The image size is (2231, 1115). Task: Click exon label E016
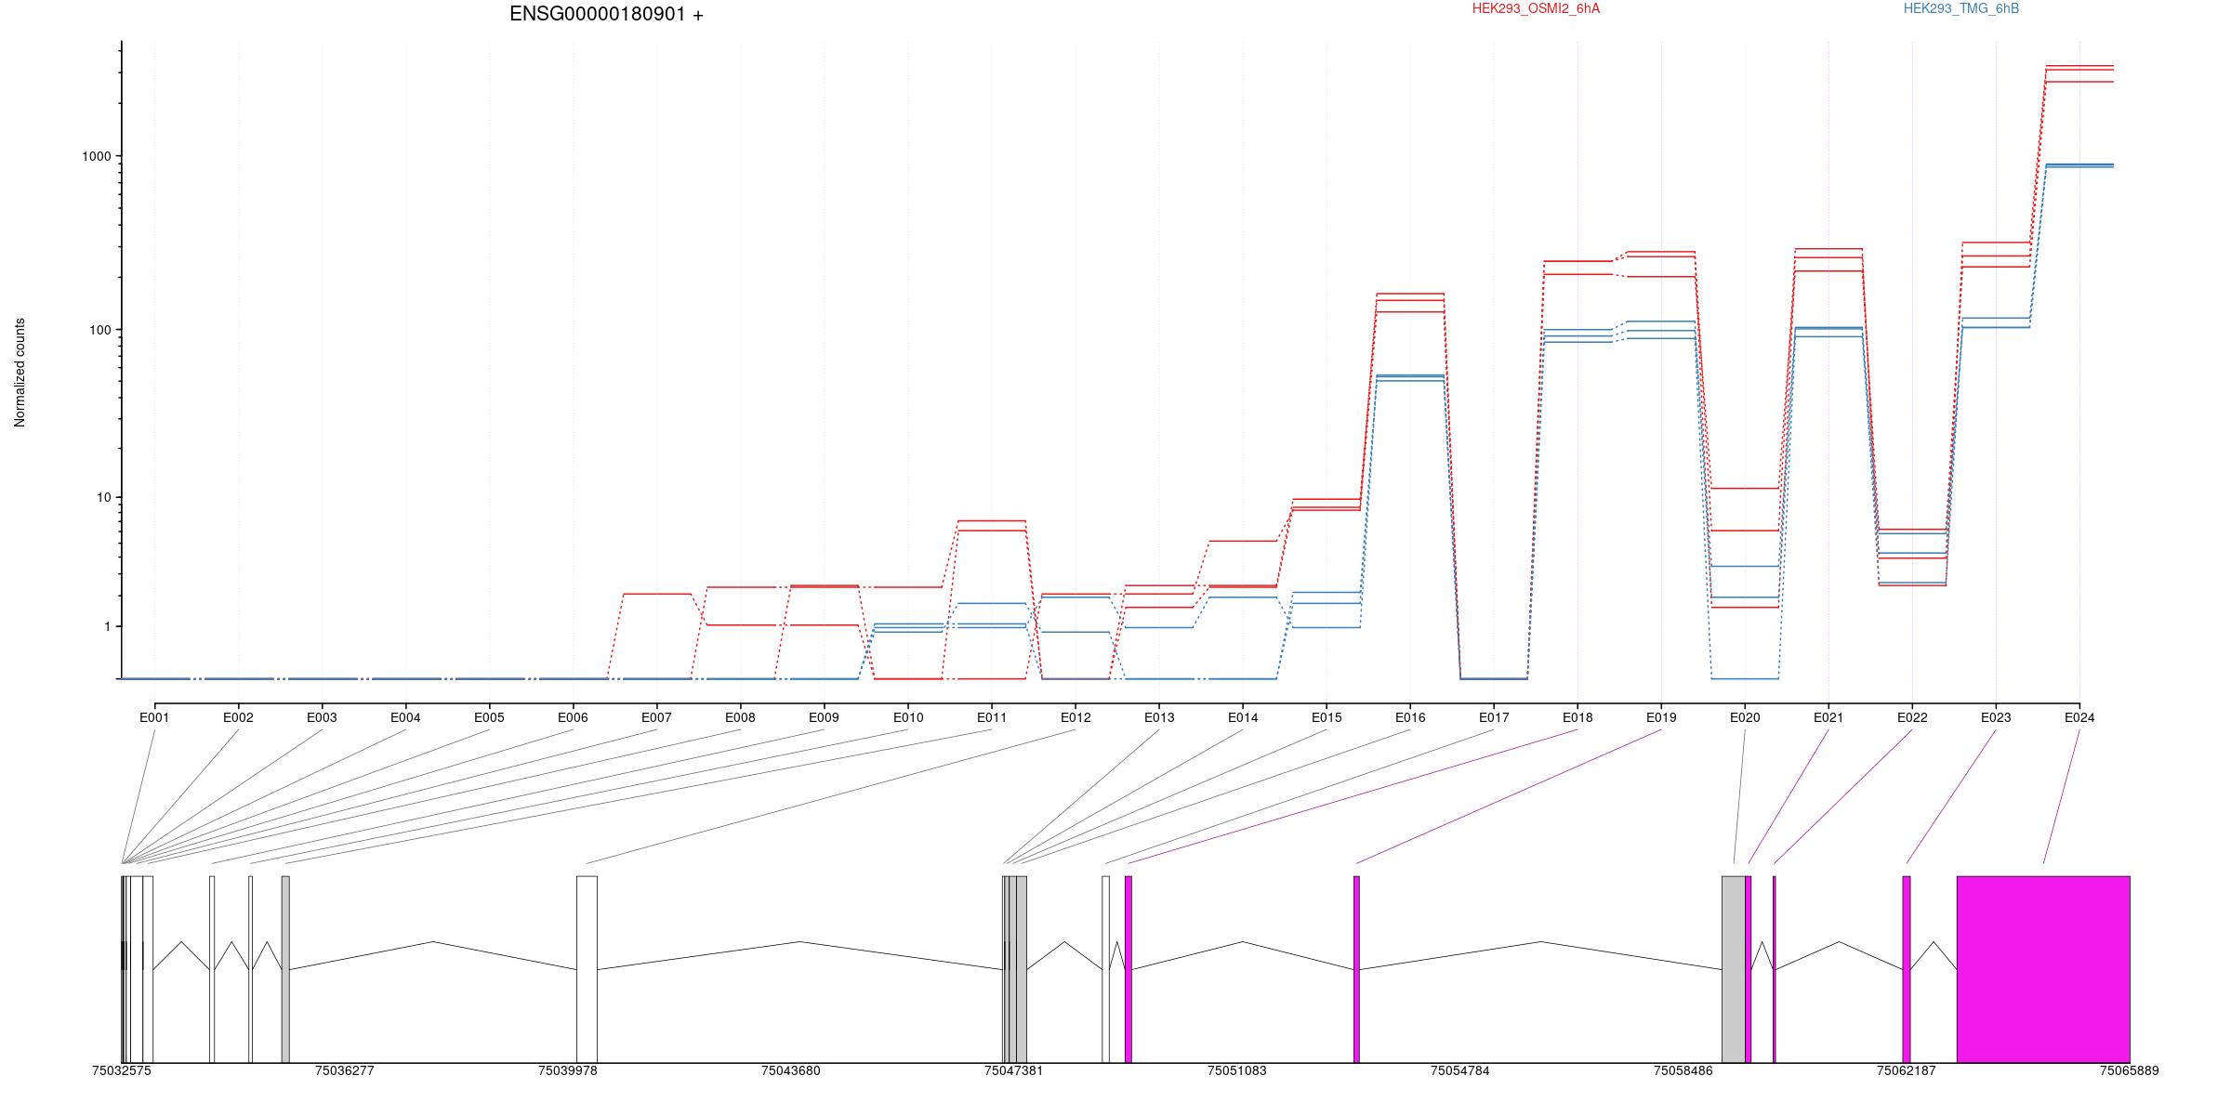[1410, 717]
